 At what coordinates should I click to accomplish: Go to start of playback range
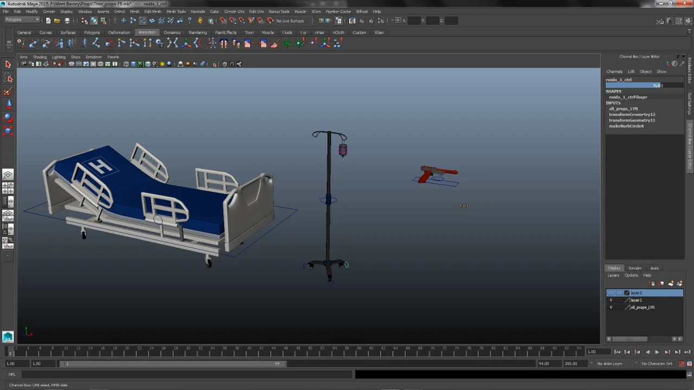[617, 352]
